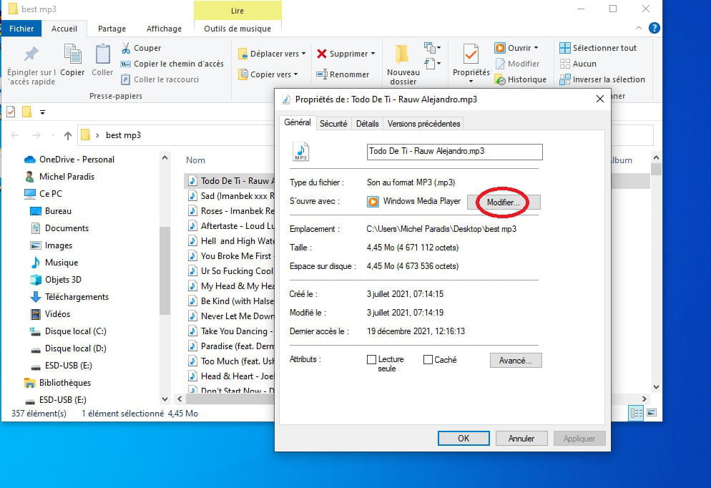Toggle the quick access toolbar checkmark icon

(11, 112)
